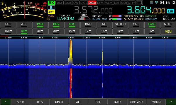Switch to the 80m band
The width and height of the screenshot is (176, 105).
24,32
